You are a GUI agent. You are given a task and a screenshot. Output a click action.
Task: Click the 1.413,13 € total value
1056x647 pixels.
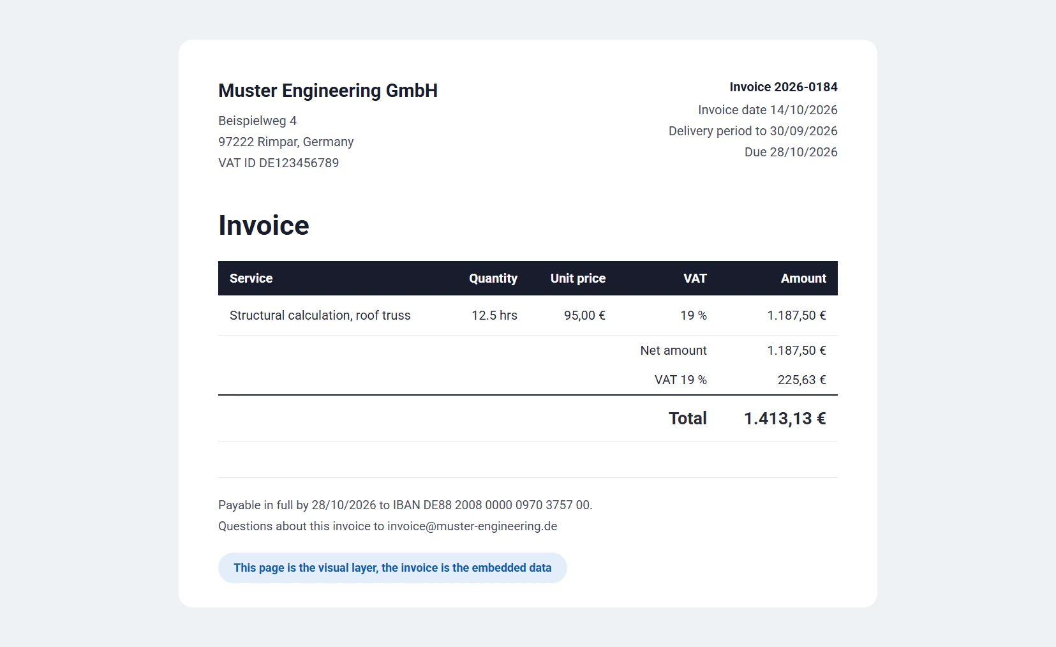[785, 419]
